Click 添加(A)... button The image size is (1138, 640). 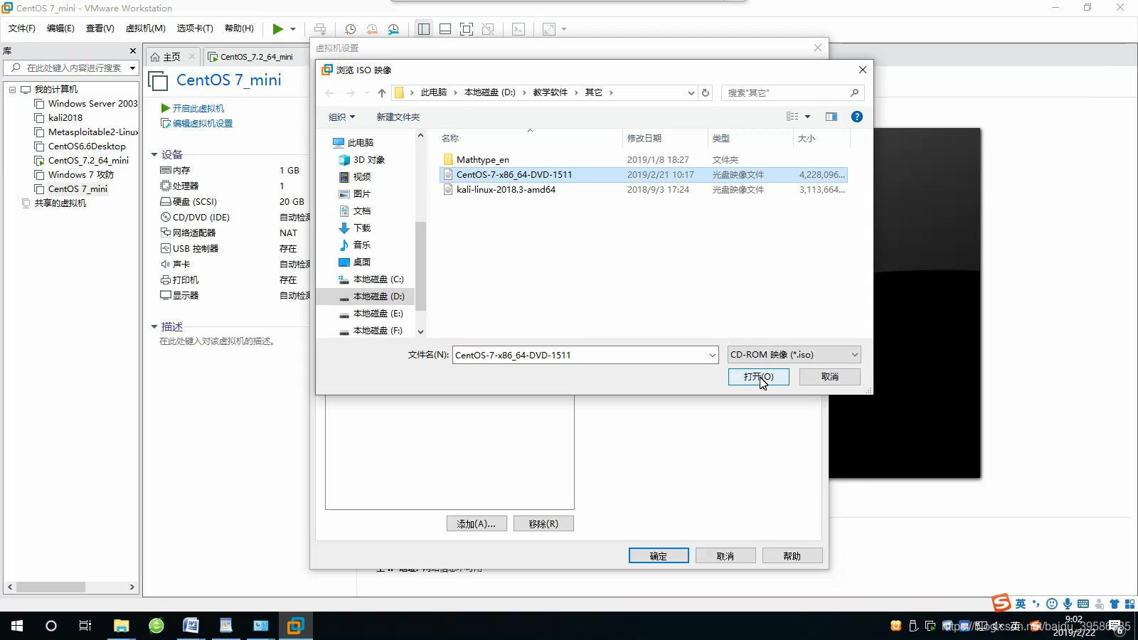pyautogui.click(x=477, y=524)
